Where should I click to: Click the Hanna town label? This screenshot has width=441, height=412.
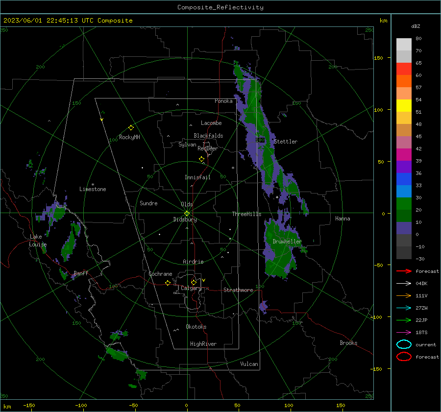pos(343,218)
